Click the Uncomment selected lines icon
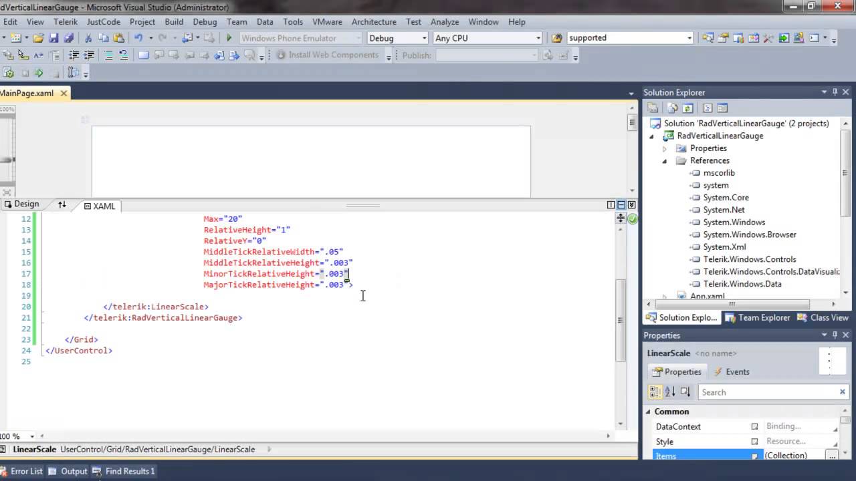This screenshot has height=481, width=856. [124, 55]
